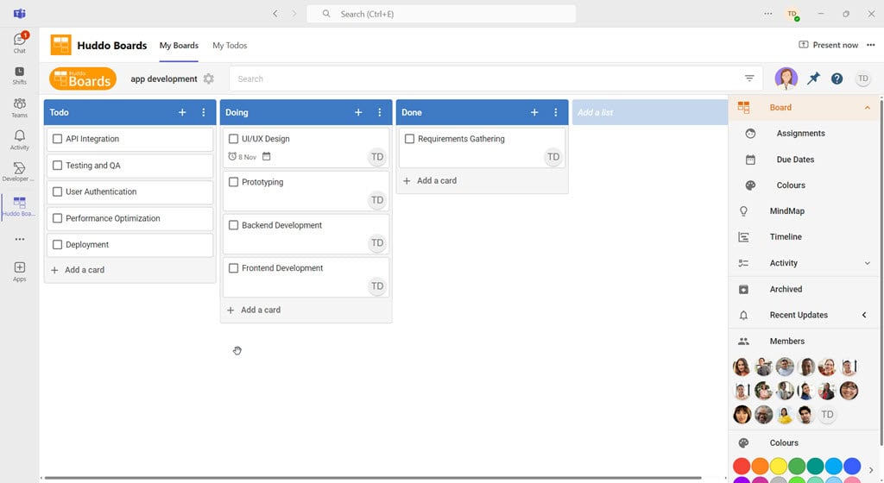Show more apps ellipsis in sidebar
The height and width of the screenshot is (483, 884).
coord(20,239)
